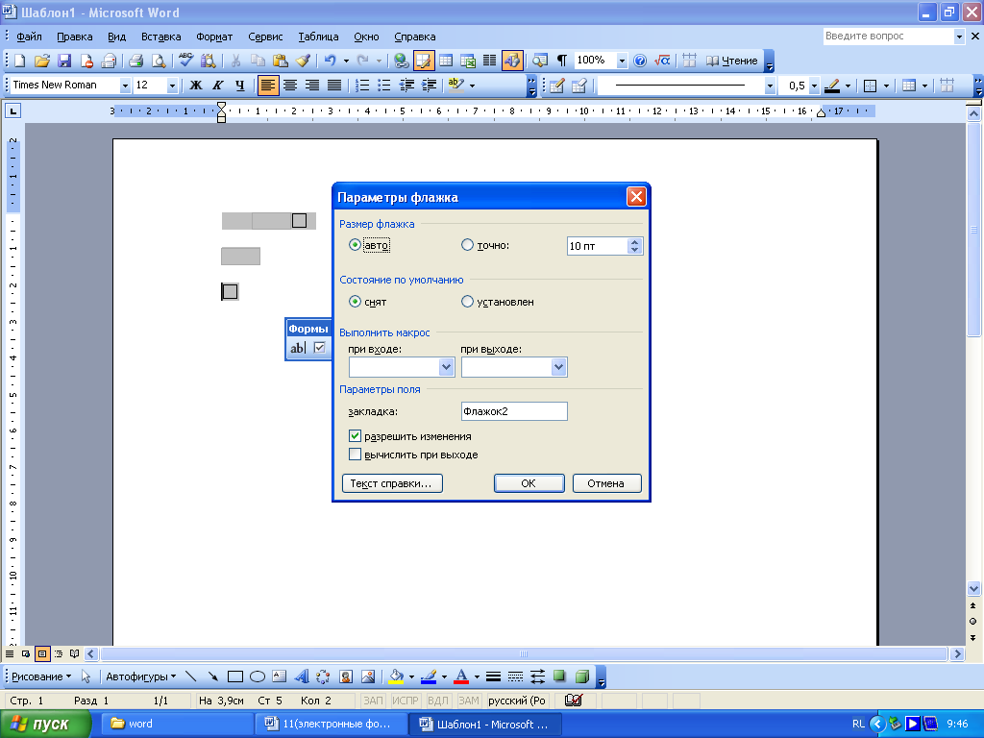Viewport: 984px width, 738px height.
Task: Toggle 'разрешить изменения' checkbox
Action: pyautogui.click(x=355, y=435)
